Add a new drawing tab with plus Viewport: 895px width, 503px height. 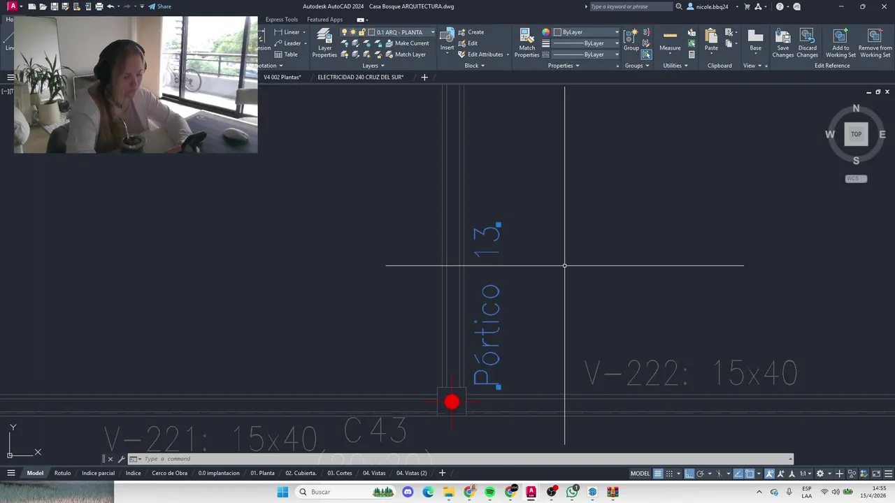coord(424,77)
